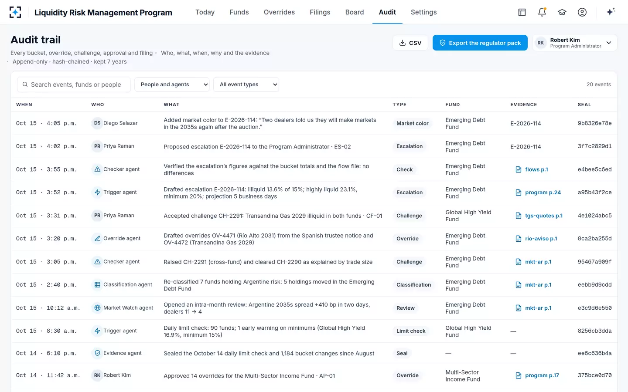Click the Seal type badge
This screenshot has width=628, height=392.
pos(402,353)
